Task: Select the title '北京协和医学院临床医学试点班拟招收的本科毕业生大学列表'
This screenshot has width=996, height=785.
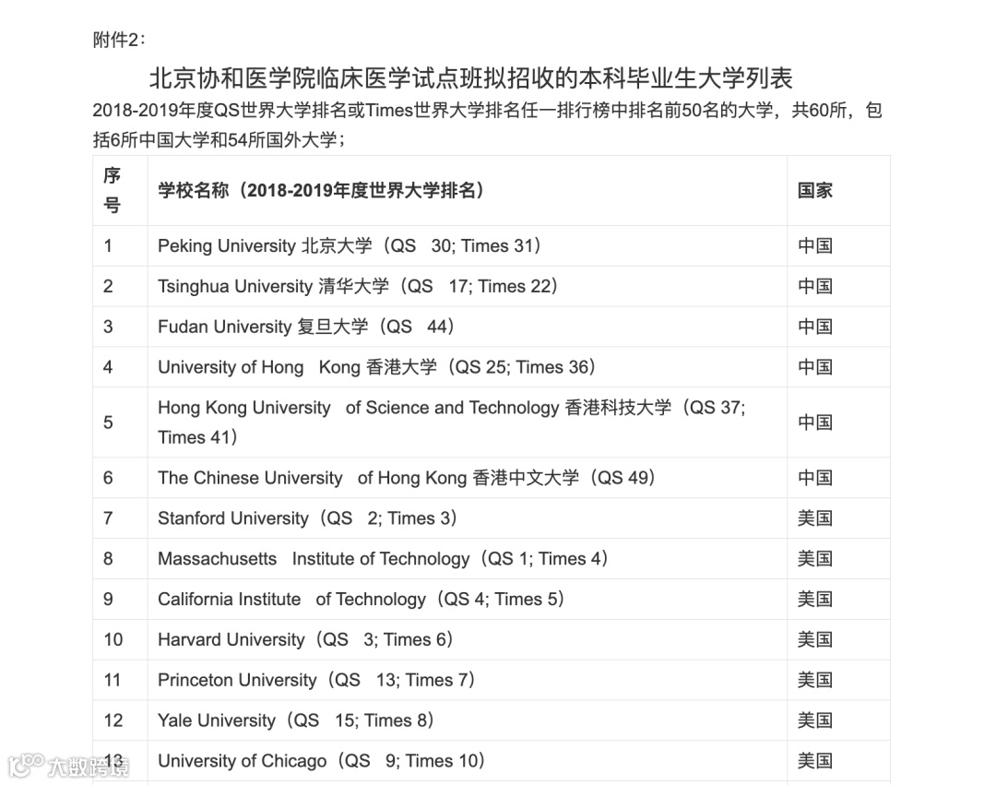Action: click(470, 78)
